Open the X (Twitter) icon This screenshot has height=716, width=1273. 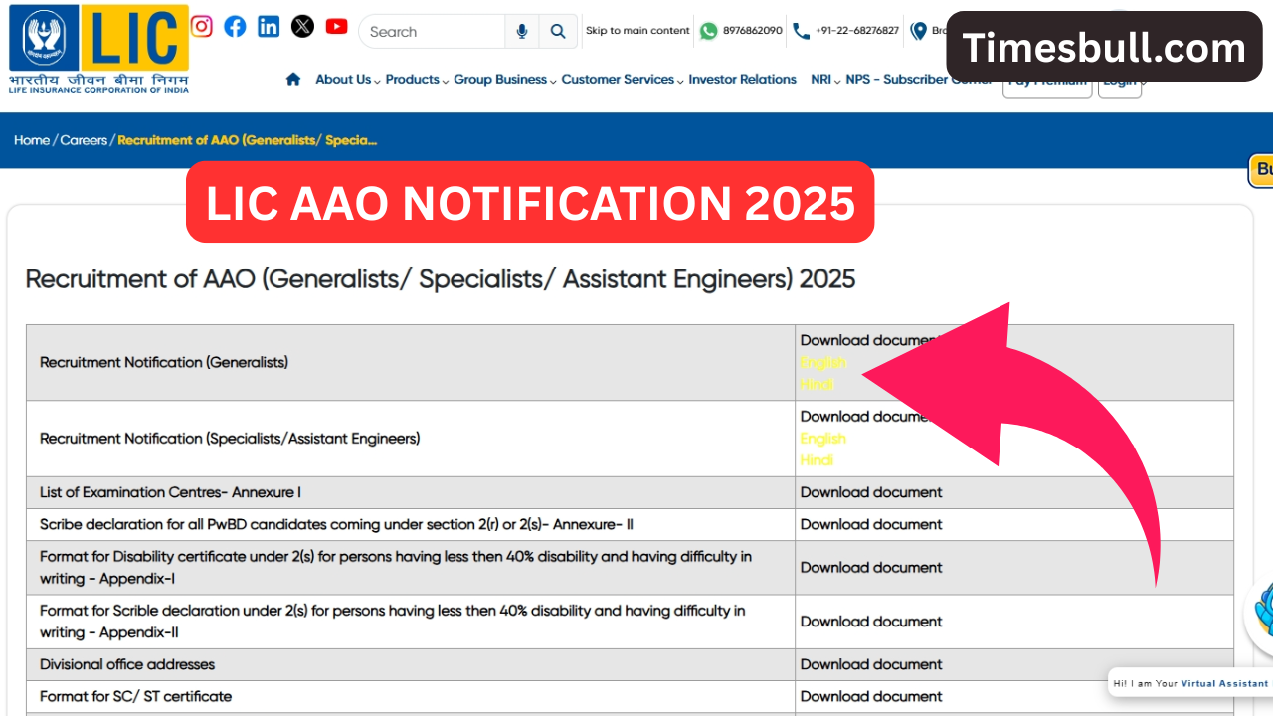(302, 27)
